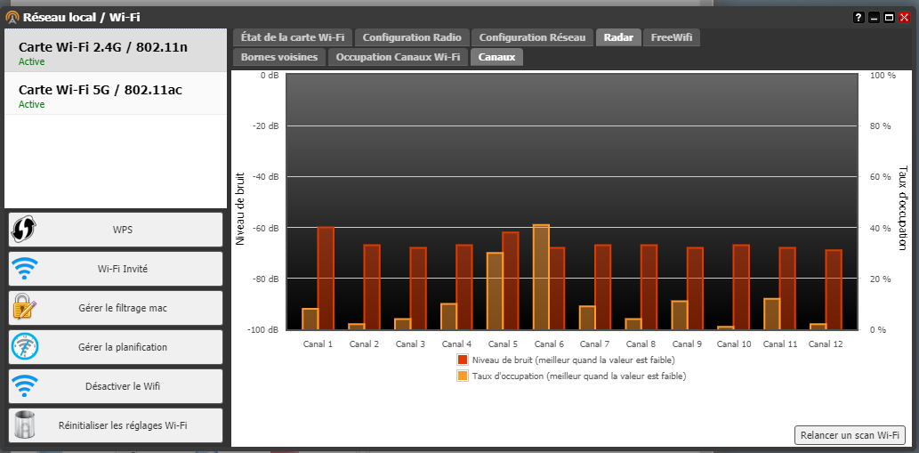
Task: Click Active status under the 5G card
Action: (x=32, y=104)
